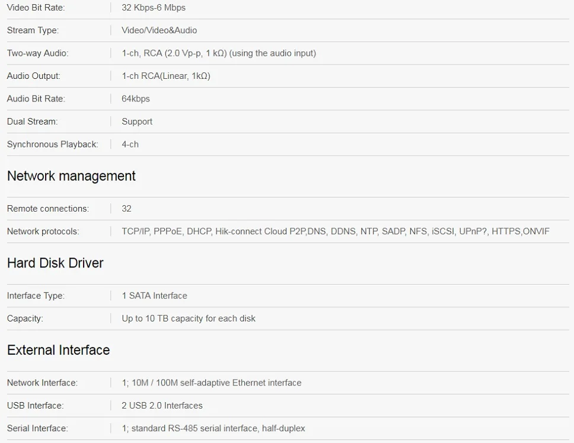Image resolution: width=574 pixels, height=443 pixels.
Task: Select the 'USB Interface:' label
Action: coord(35,405)
